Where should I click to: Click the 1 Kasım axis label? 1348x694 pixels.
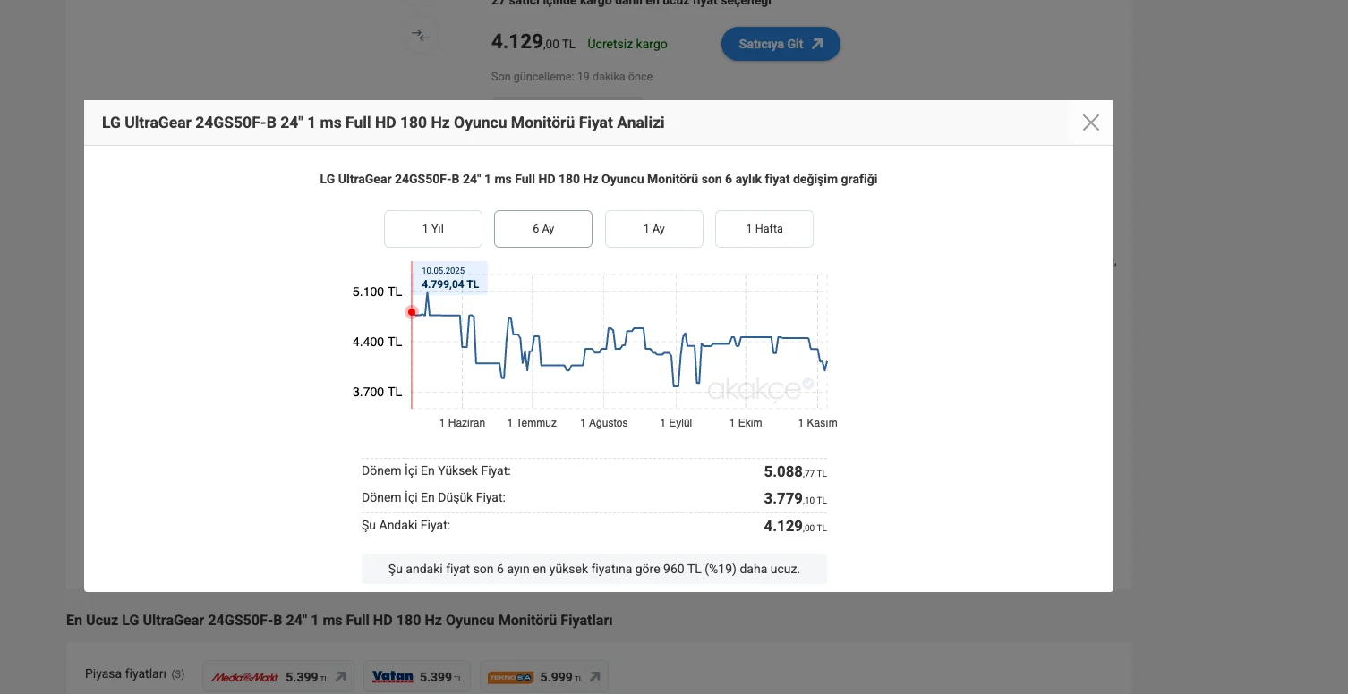coord(817,423)
